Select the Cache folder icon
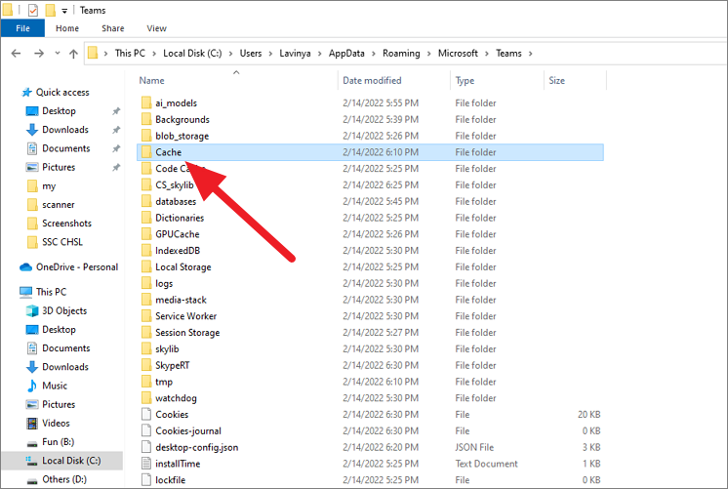 [146, 152]
